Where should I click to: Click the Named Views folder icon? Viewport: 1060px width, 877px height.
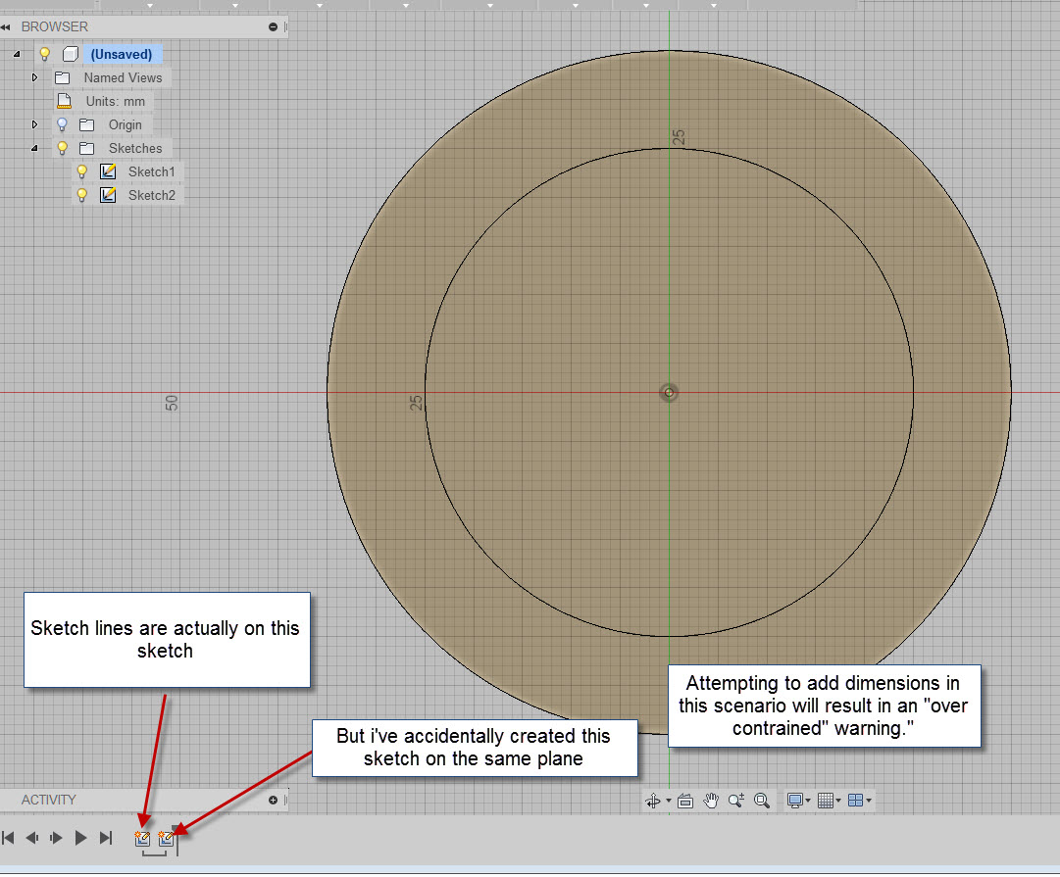pyautogui.click(x=62, y=77)
